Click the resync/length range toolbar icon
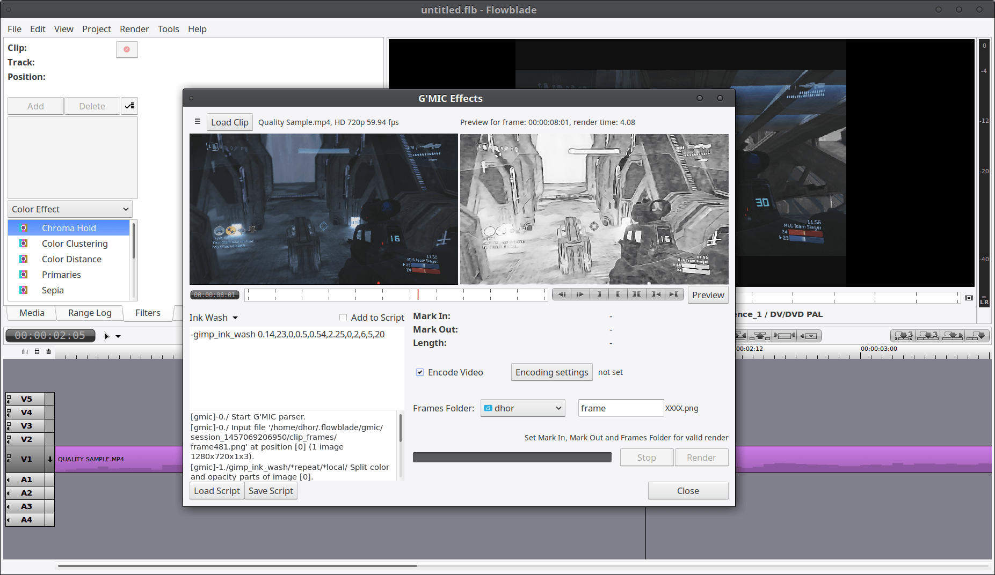This screenshot has width=995, height=575. click(x=785, y=336)
